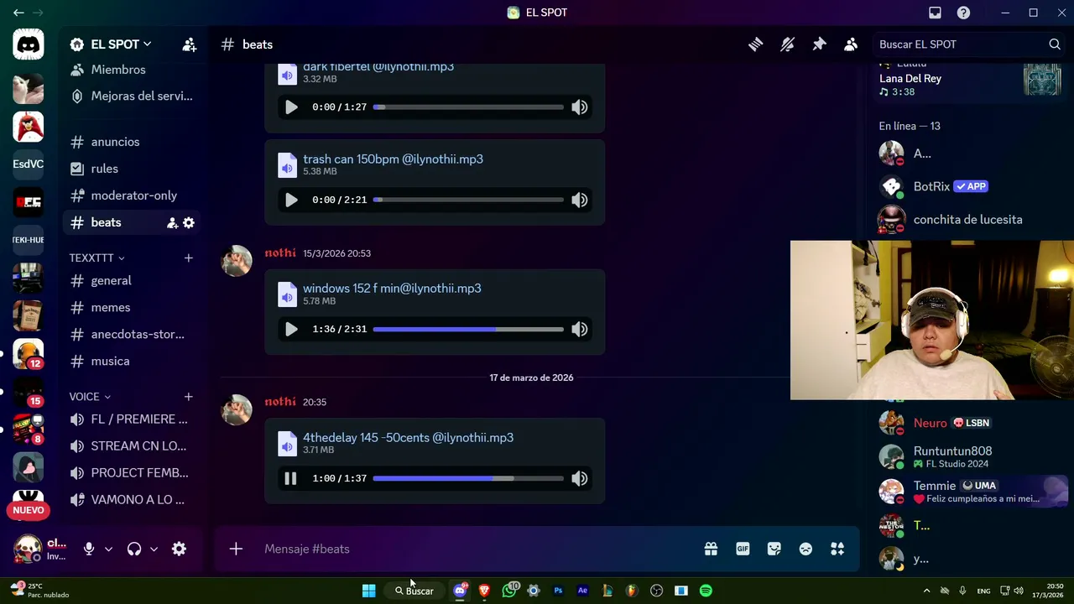Add attachment with plus button
1074x604 pixels.
(x=236, y=549)
